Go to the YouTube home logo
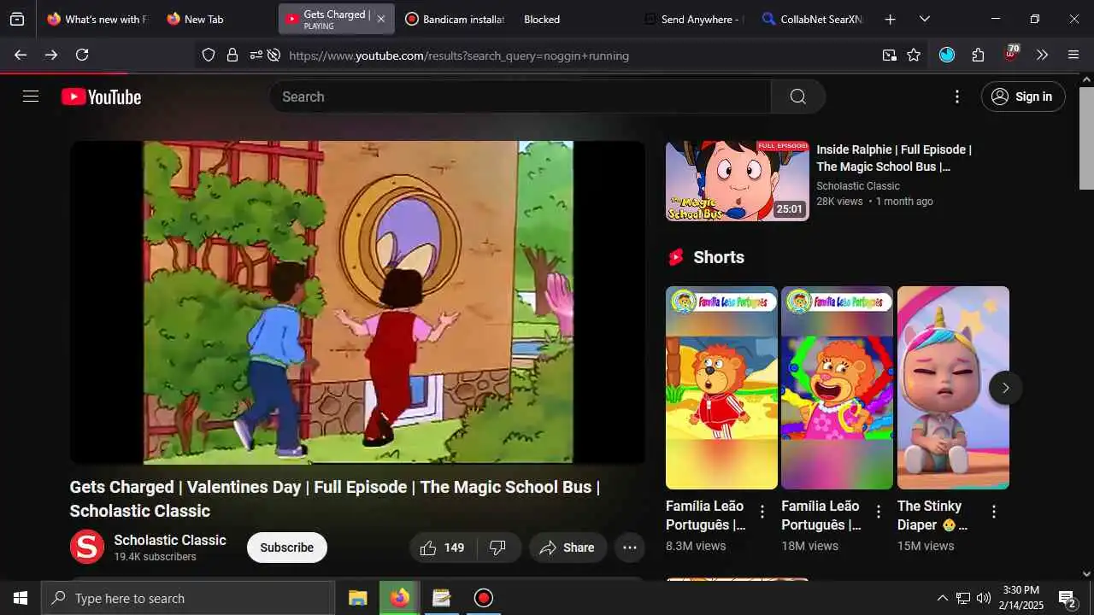The width and height of the screenshot is (1094, 615). [x=101, y=97]
